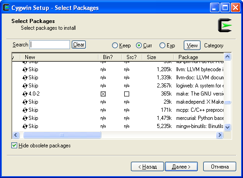Click the horizontal scrollbar right arrow

pyautogui.click(x=220, y=135)
